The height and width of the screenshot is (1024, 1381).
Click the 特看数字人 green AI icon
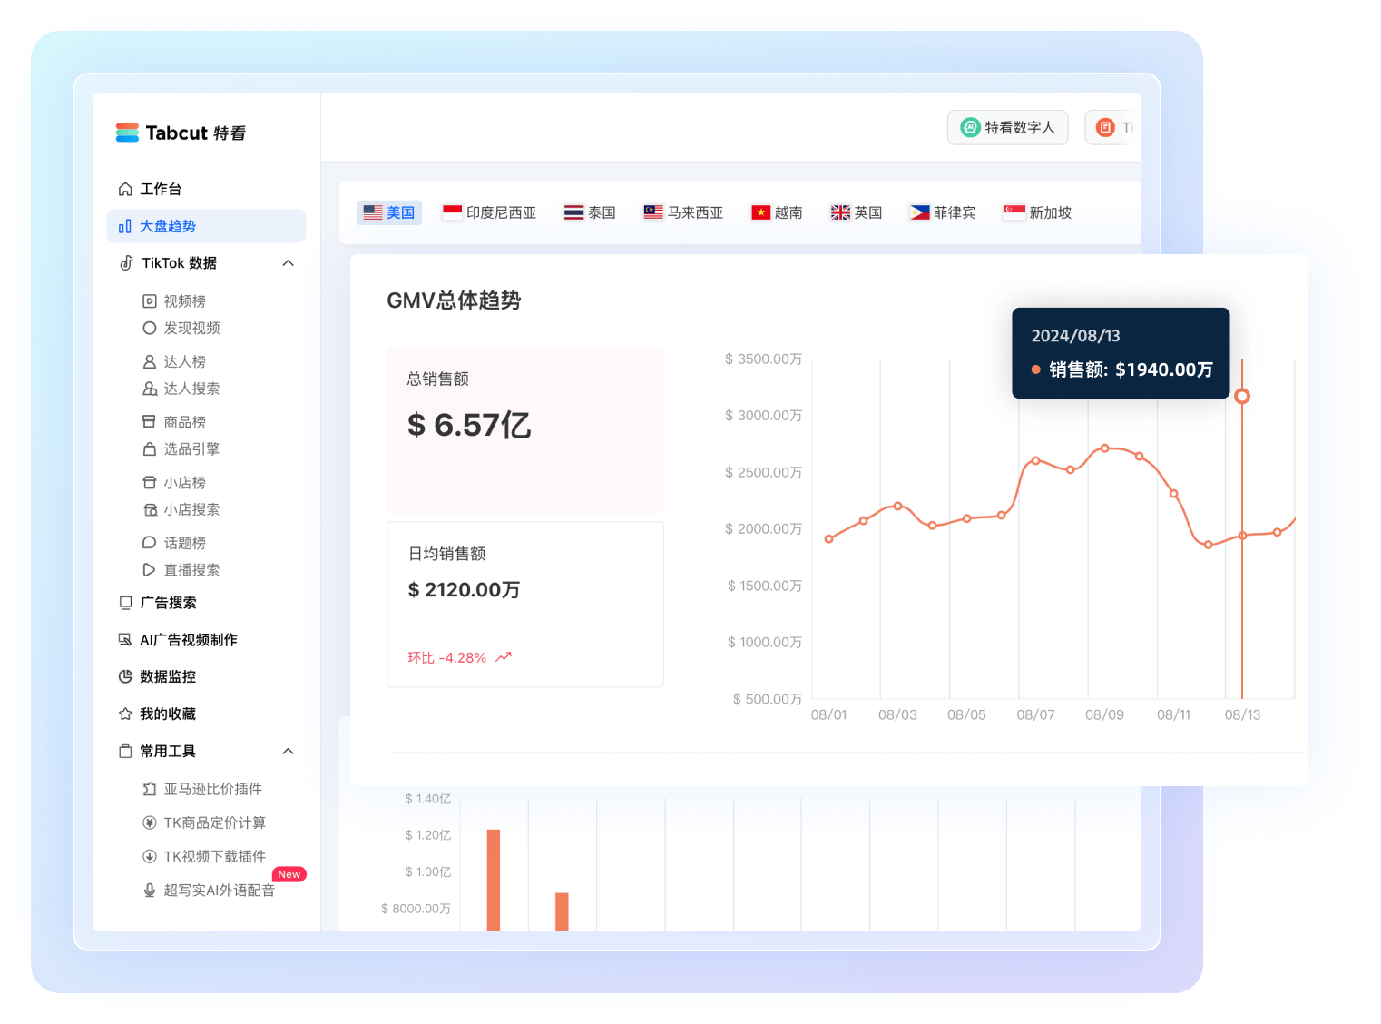pyautogui.click(x=970, y=127)
